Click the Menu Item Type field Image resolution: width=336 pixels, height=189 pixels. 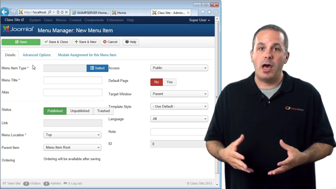point(65,68)
